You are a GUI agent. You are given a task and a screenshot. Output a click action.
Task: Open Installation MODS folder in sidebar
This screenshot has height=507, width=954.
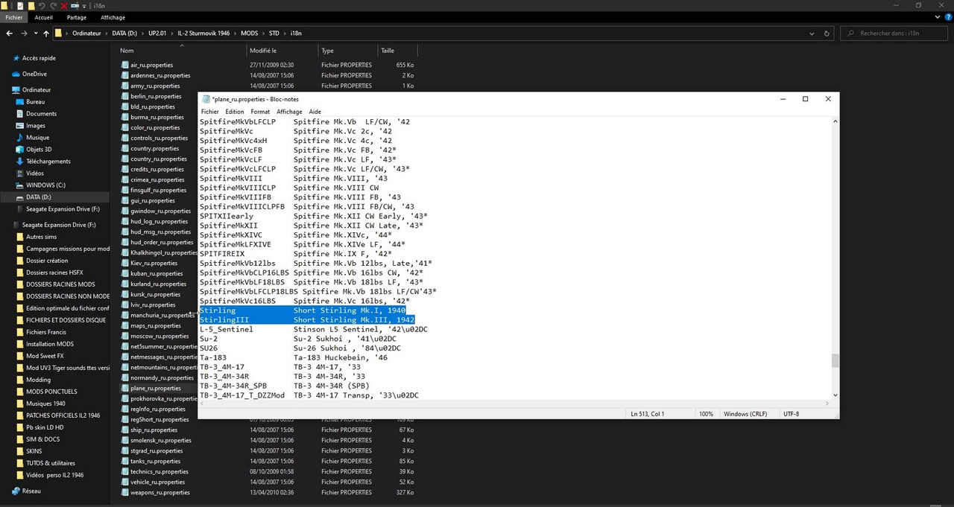click(x=50, y=344)
